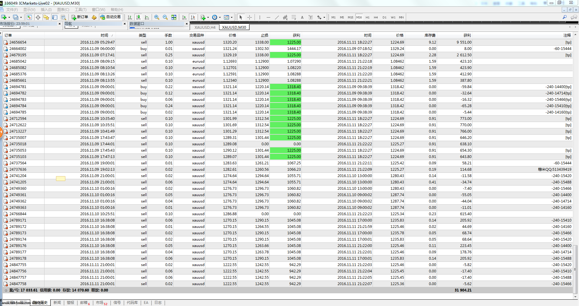Image resolution: width=579 pixels, height=306 pixels.
Task: Switch chart to bar chart
Action: coord(130,17)
